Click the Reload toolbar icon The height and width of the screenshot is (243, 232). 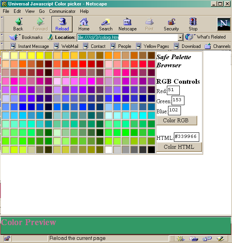(x=62, y=21)
